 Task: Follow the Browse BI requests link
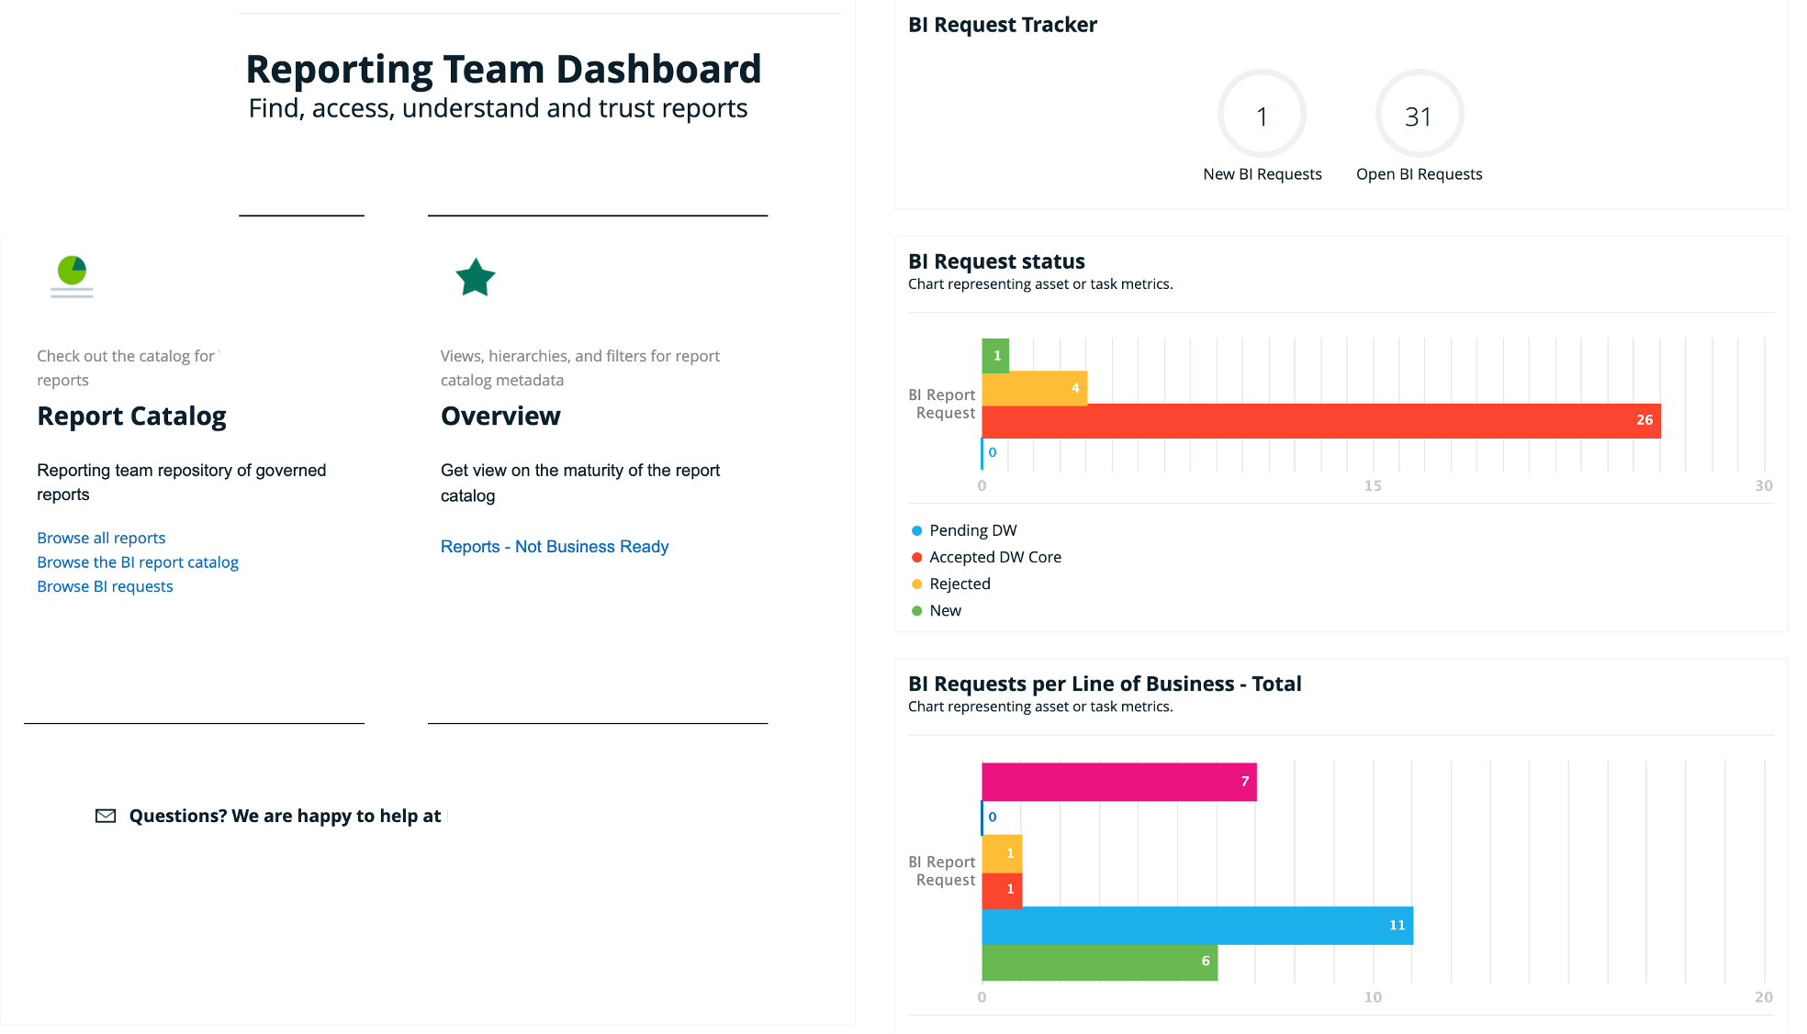click(105, 586)
